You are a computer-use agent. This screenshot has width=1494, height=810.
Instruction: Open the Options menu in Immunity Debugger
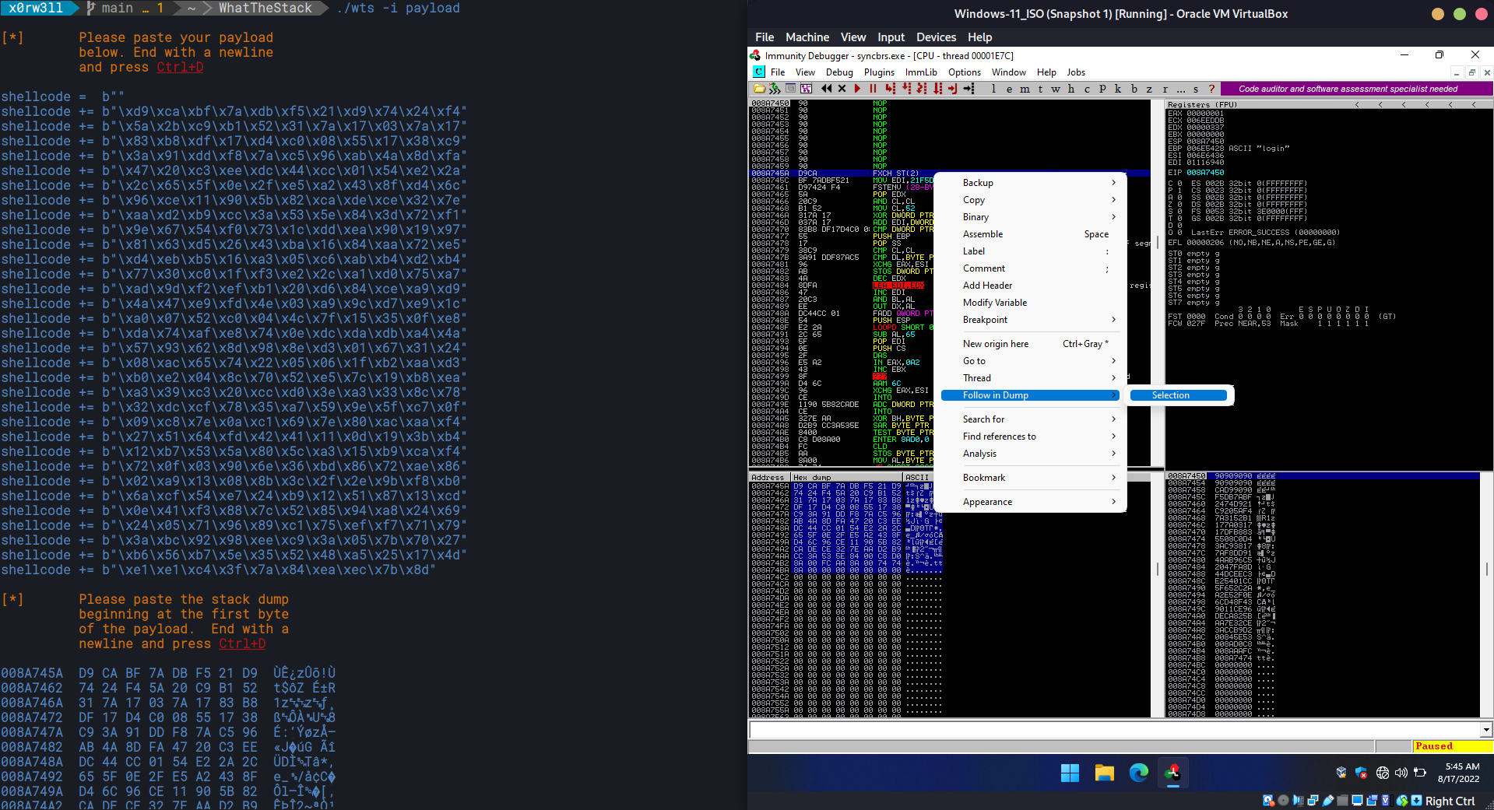click(x=965, y=72)
